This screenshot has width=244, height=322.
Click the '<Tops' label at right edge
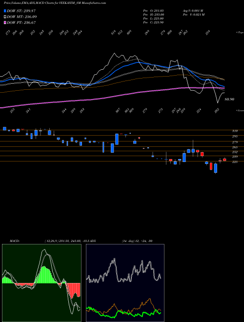pos(240,33)
